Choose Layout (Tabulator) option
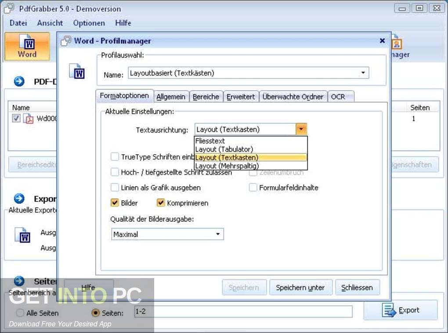This screenshot has width=448, height=333. (250, 149)
